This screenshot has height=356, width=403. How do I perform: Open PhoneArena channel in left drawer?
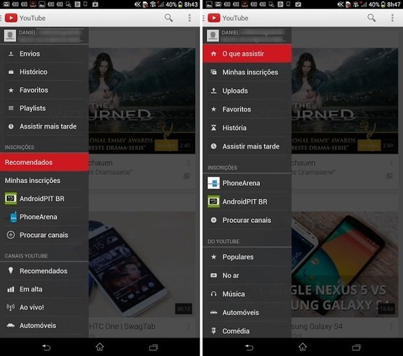44,217
